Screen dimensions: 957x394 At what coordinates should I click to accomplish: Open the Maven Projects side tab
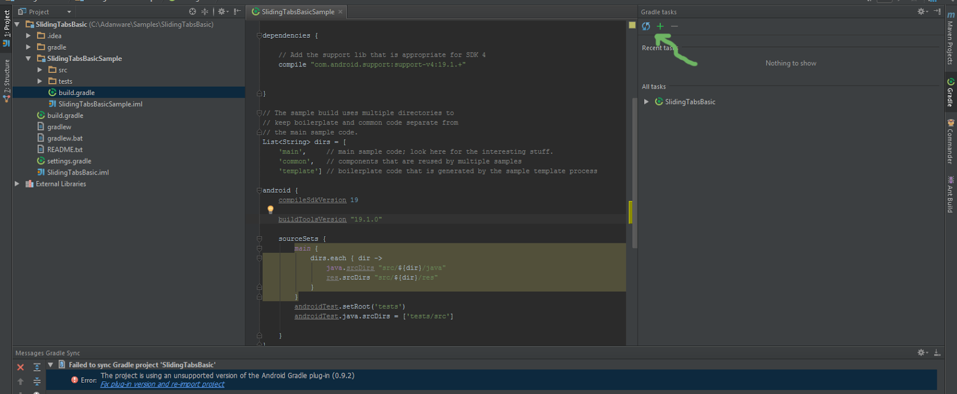[x=950, y=39]
